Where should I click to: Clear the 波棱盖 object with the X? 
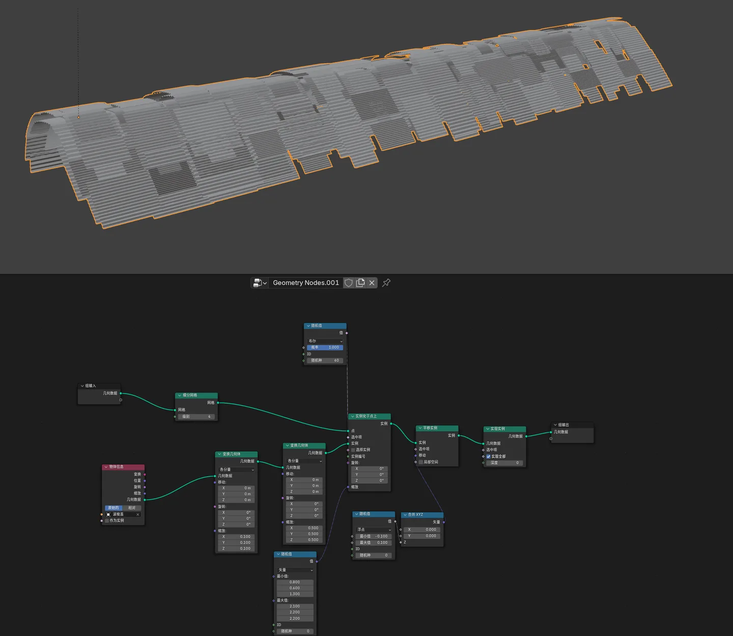point(138,514)
